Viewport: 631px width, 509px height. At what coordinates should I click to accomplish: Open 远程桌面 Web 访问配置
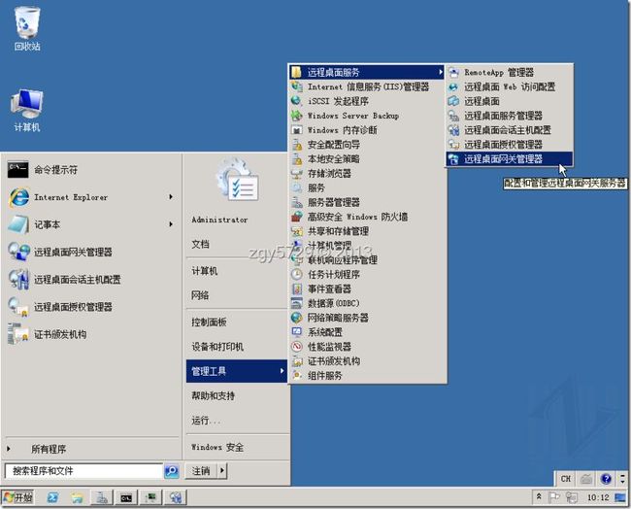coord(510,86)
